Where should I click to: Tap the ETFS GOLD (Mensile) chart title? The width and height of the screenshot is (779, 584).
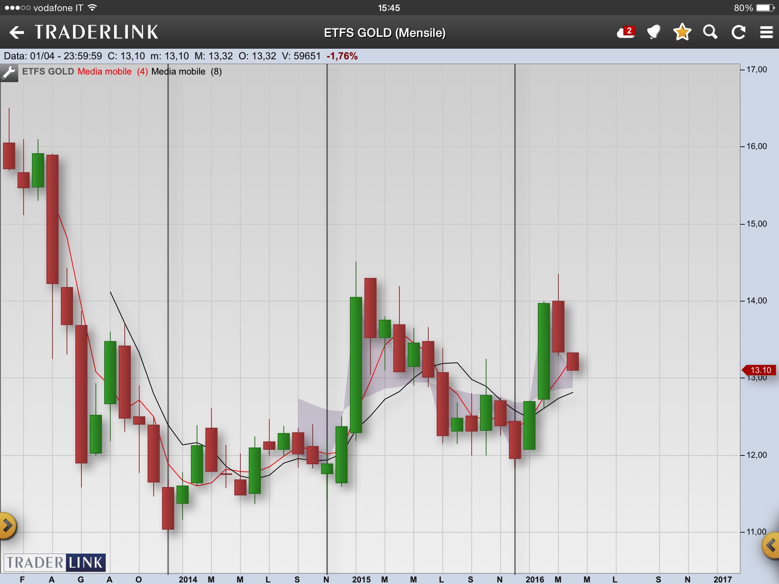(x=385, y=33)
